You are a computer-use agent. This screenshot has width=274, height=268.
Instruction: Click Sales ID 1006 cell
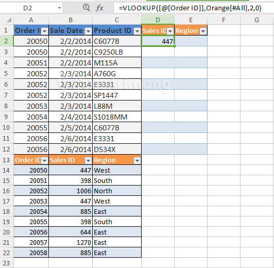tap(71, 191)
